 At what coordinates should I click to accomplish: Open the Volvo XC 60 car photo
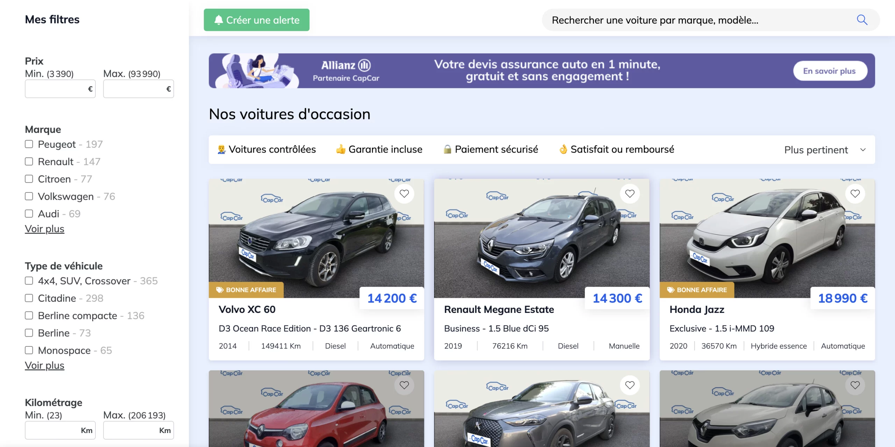(x=316, y=238)
